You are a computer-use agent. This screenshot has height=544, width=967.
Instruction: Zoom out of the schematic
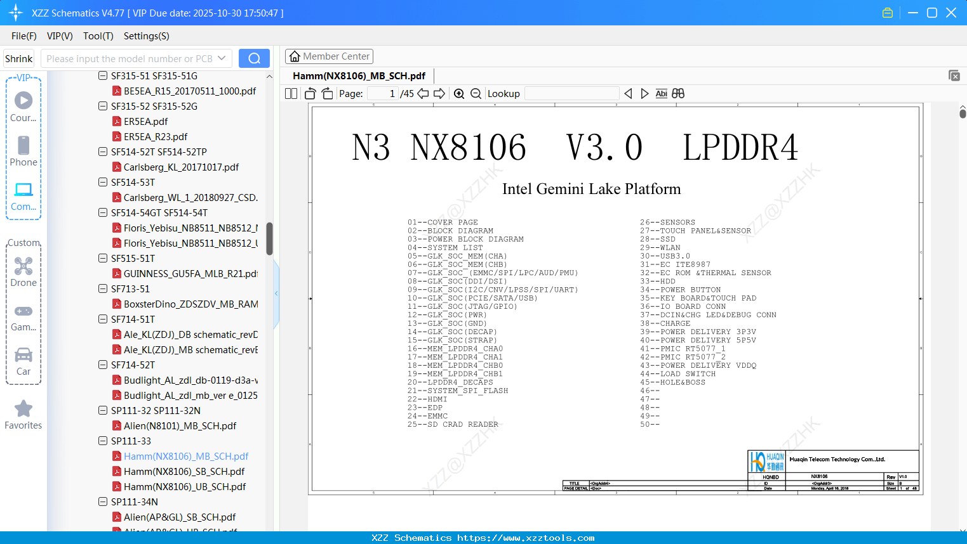click(x=476, y=94)
